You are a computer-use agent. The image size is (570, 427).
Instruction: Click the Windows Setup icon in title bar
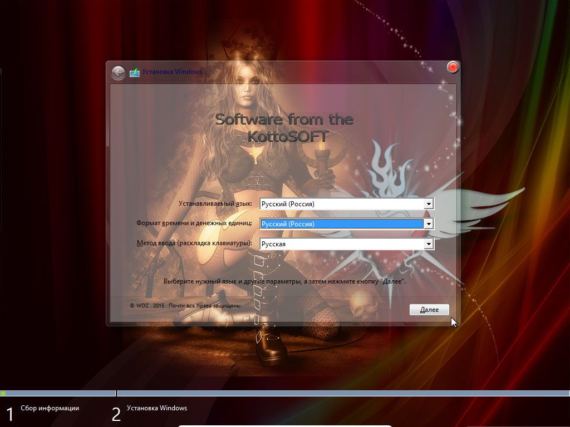[x=135, y=72]
